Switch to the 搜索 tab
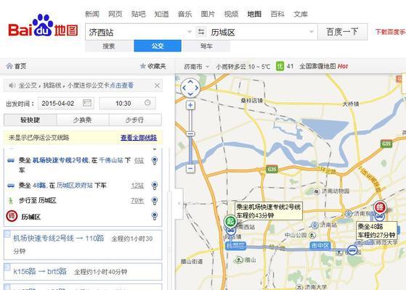The height and width of the screenshot is (290, 406). point(109,46)
